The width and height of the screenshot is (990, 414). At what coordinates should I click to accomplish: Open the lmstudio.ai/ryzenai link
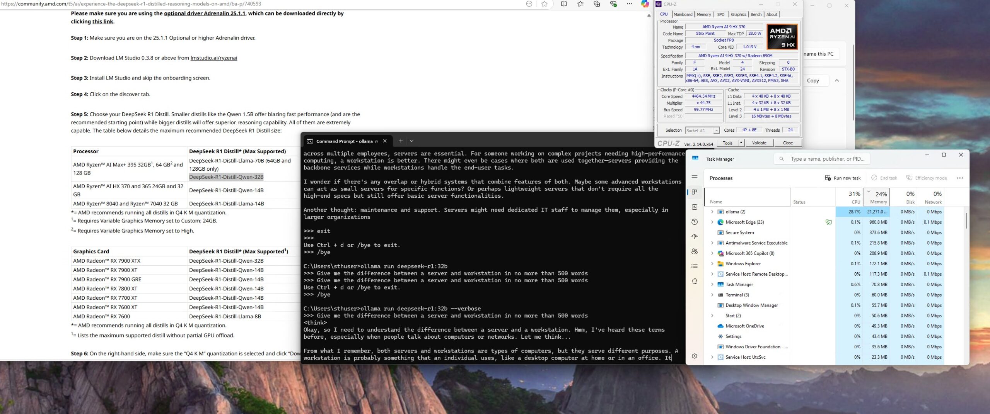(214, 58)
